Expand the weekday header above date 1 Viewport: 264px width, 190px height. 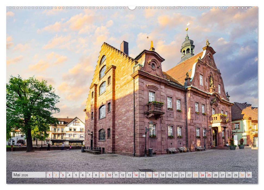tap(48, 173)
